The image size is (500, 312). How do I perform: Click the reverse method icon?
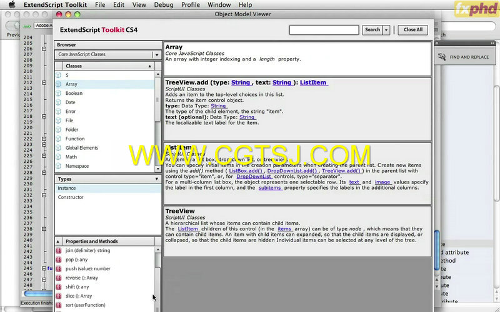click(58, 278)
